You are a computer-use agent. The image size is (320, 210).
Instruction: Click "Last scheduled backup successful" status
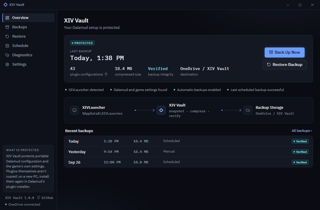(x=257, y=90)
